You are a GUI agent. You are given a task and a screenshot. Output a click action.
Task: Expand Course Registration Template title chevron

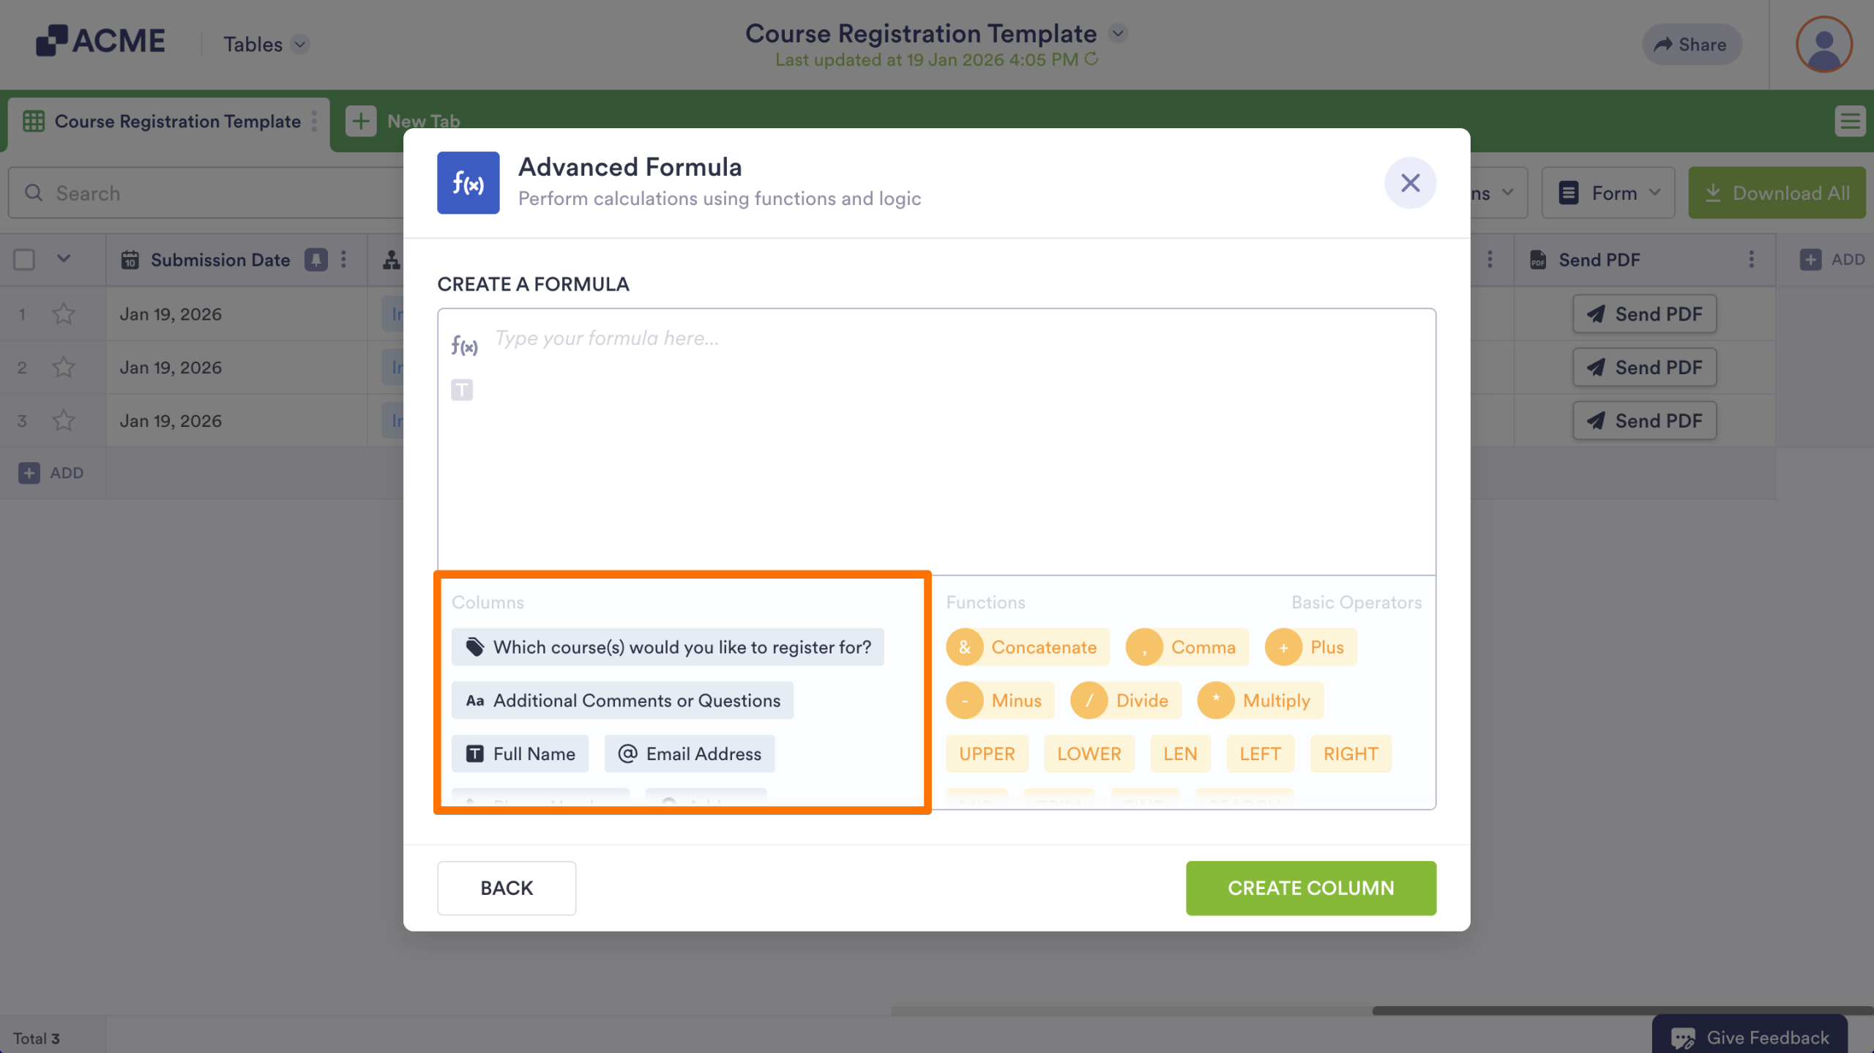click(x=1118, y=33)
